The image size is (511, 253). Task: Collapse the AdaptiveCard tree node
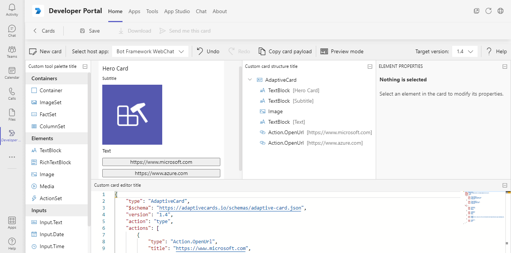click(x=250, y=79)
